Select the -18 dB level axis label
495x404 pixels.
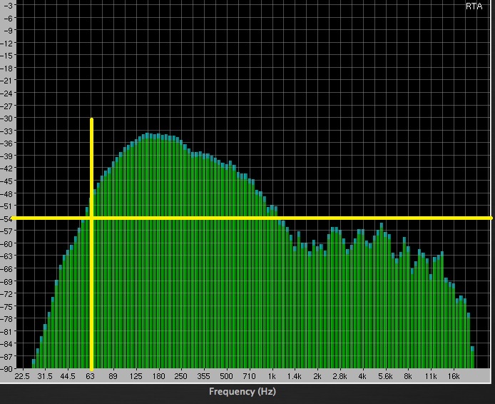click(x=7, y=68)
